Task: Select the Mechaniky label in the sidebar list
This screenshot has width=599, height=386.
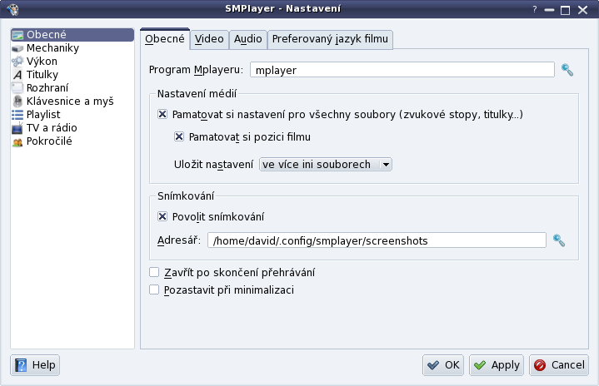Action: [x=52, y=48]
